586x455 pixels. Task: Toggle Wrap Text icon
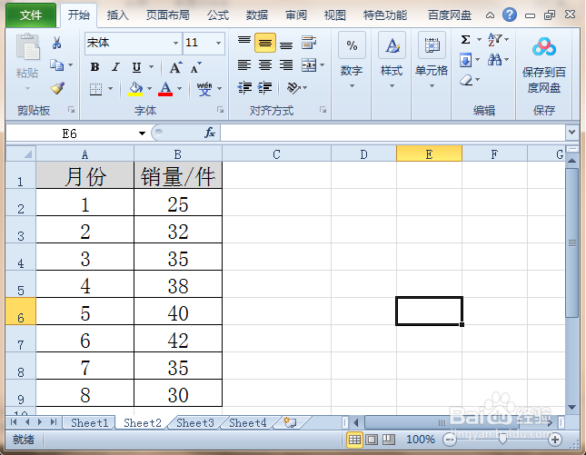(309, 43)
